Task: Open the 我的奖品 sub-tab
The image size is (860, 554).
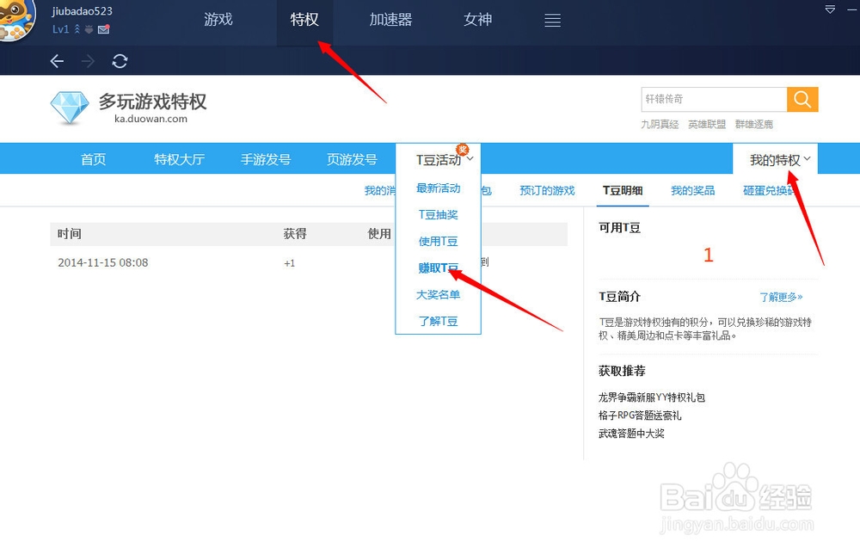Action: click(x=692, y=190)
